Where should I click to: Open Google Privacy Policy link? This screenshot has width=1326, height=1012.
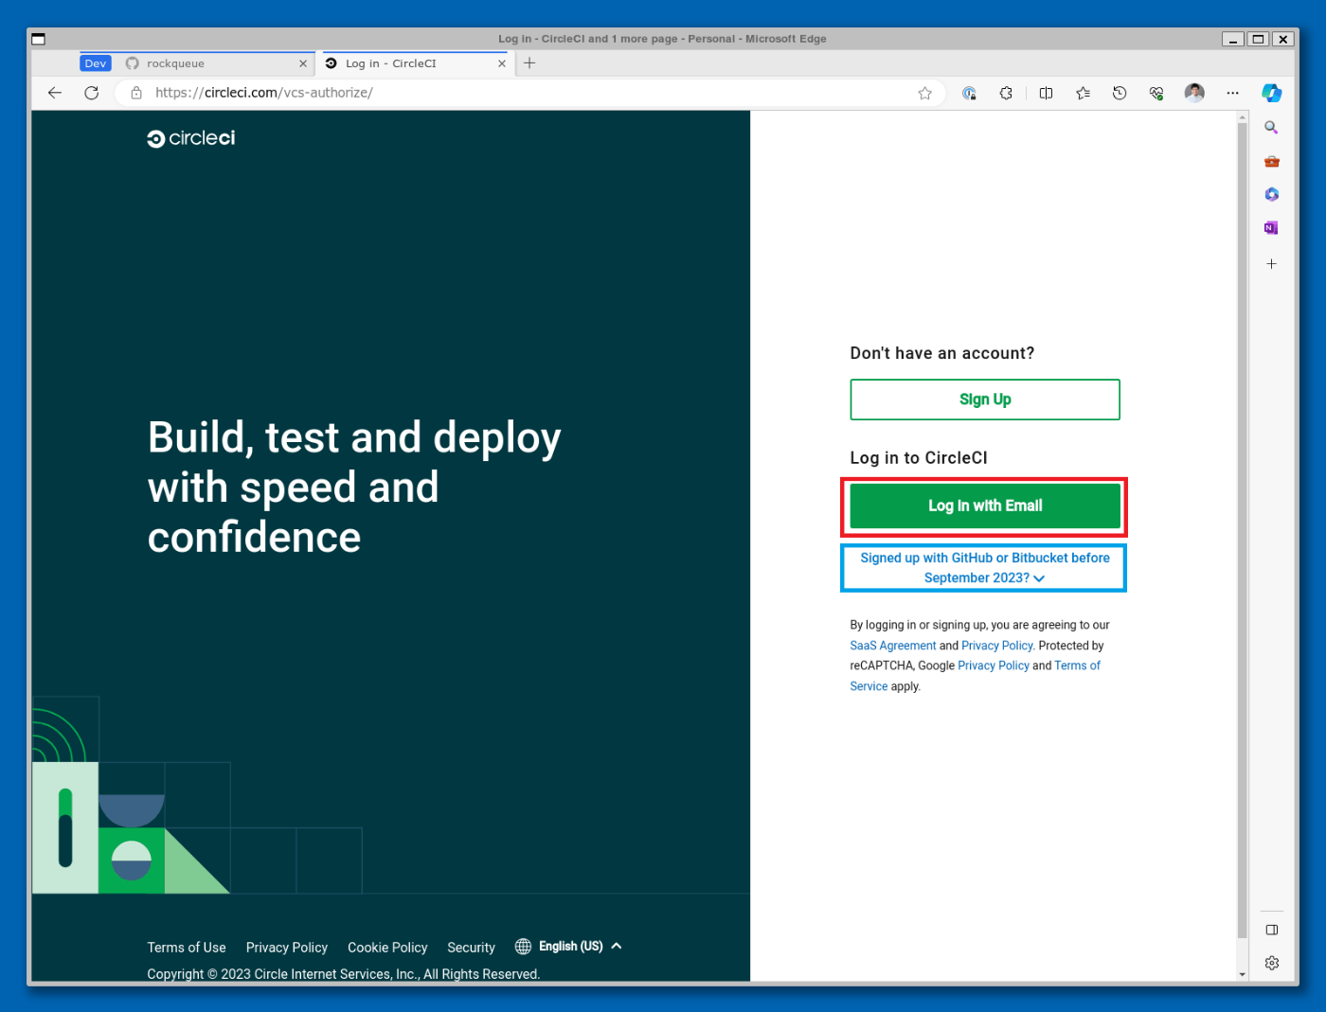point(994,666)
